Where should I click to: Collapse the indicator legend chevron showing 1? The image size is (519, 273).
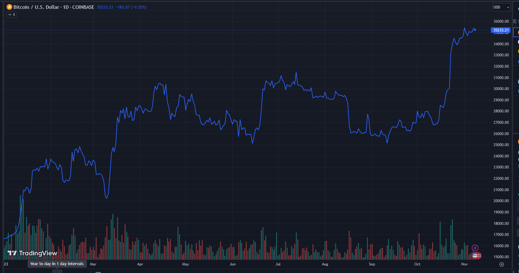point(11,15)
